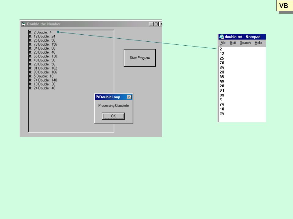Open the Help menu in Notepad

pos(258,43)
